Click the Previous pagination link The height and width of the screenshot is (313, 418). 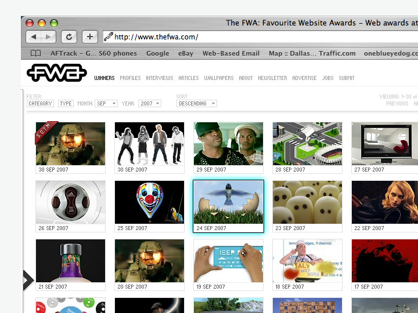click(397, 104)
